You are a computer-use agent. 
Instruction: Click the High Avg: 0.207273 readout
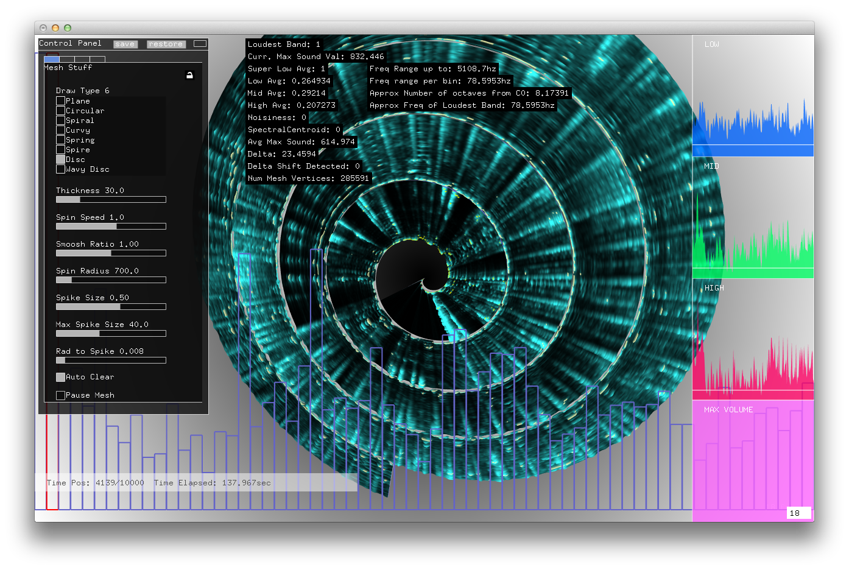point(292,105)
